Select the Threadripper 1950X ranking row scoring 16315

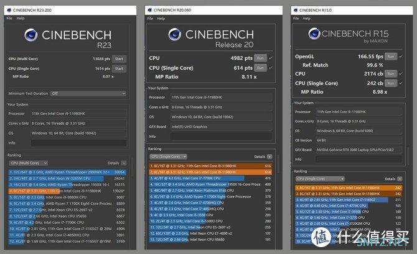[67, 184]
